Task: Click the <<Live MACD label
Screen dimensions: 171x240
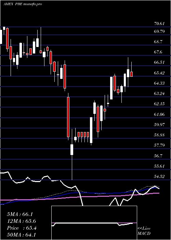Action: tap(144, 231)
